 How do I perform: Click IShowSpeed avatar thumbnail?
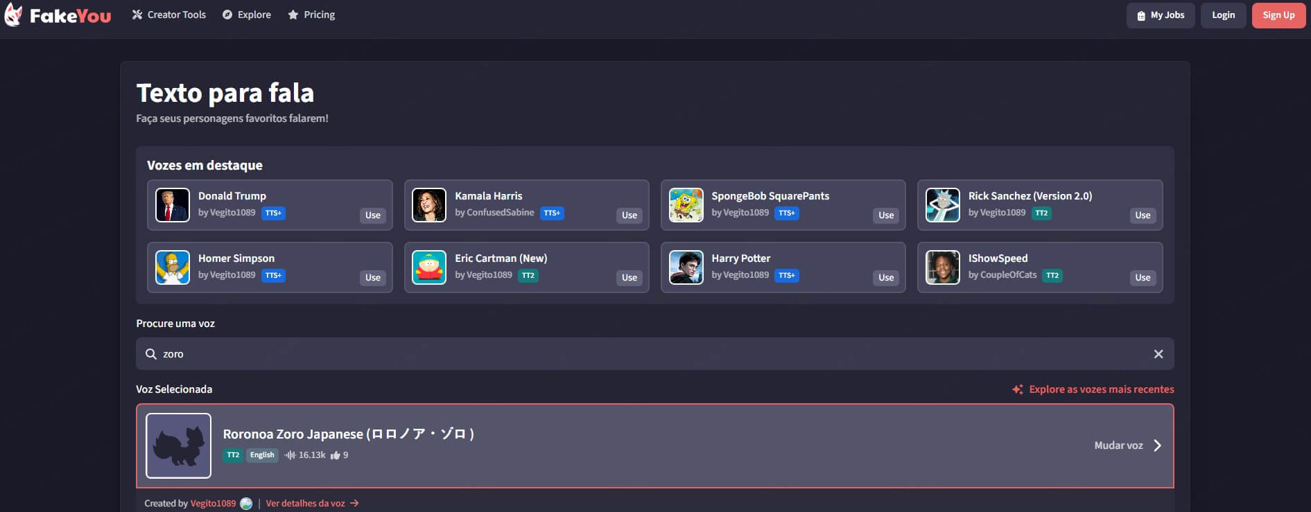(943, 267)
